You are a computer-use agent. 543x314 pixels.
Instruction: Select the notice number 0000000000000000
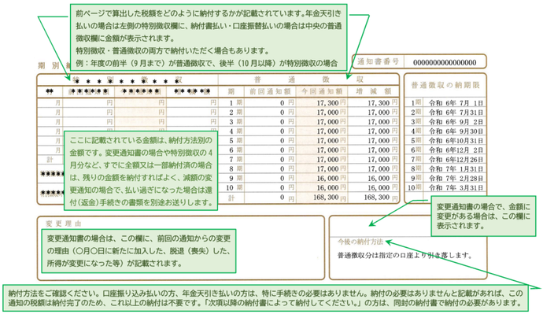[445, 63]
